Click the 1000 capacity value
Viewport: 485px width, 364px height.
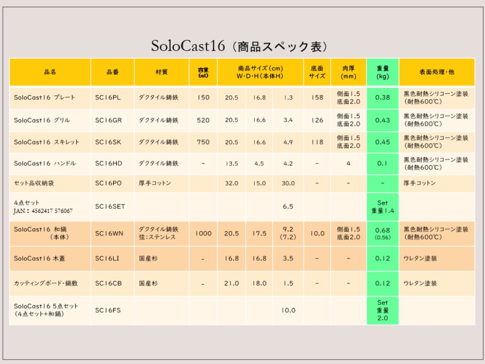pos(203,234)
